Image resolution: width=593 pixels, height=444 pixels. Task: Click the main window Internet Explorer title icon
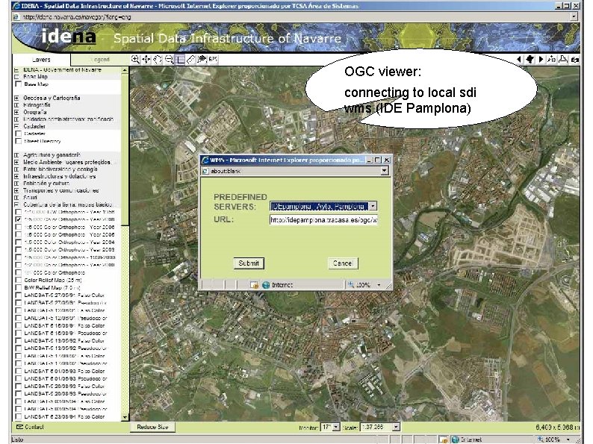(16, 6)
